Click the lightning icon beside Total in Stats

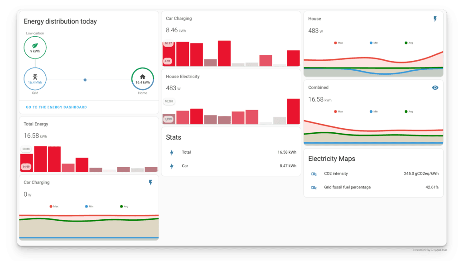(x=172, y=152)
